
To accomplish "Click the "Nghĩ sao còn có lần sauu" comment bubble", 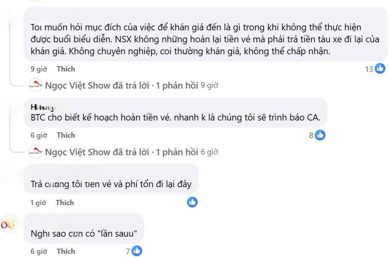I will [x=83, y=233].
